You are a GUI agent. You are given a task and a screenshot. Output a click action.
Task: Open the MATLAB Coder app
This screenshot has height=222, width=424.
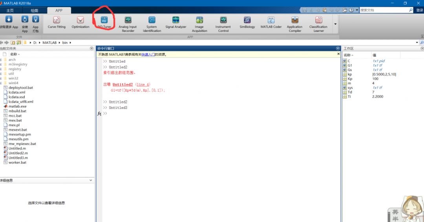point(271,22)
